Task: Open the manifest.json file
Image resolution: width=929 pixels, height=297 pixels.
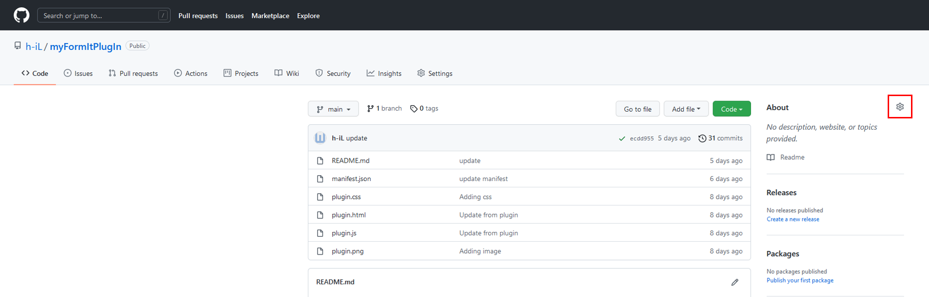Action: pos(351,179)
